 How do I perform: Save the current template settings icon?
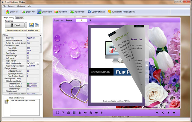click(x=31, y=25)
